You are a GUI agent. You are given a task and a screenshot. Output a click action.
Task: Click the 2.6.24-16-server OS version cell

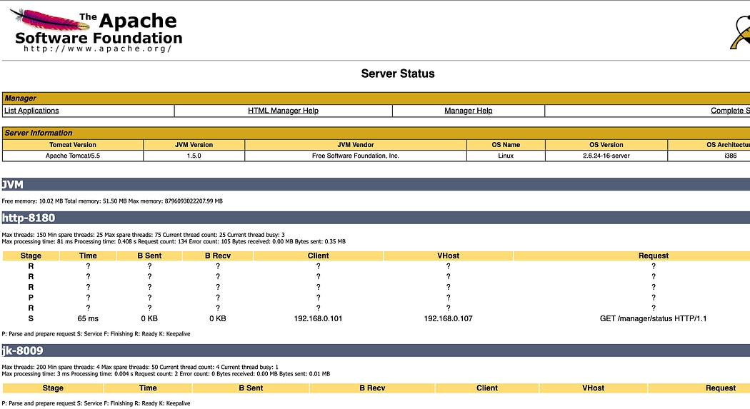pos(606,156)
